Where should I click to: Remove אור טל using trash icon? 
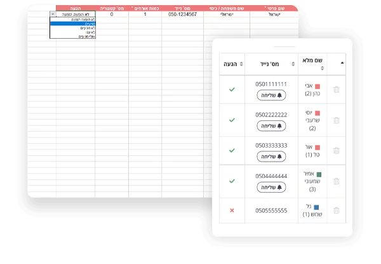click(x=337, y=150)
